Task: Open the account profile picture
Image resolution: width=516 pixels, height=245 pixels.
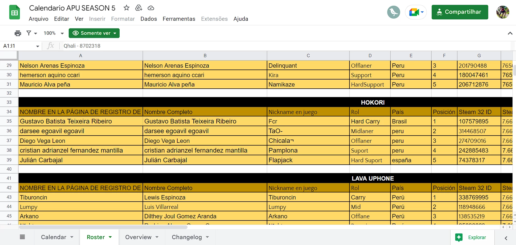Action: (x=503, y=12)
